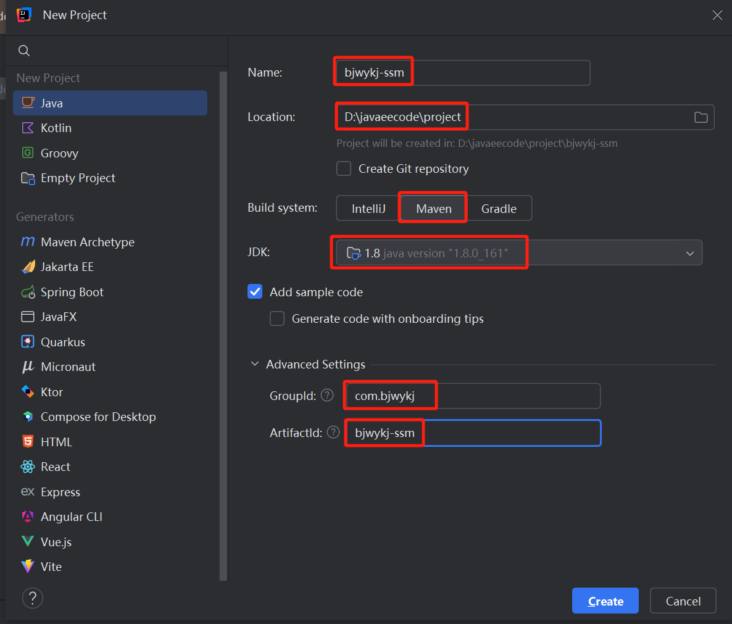This screenshot has height=624, width=732.
Task: Click the Empty Project icon
Action: [28, 178]
